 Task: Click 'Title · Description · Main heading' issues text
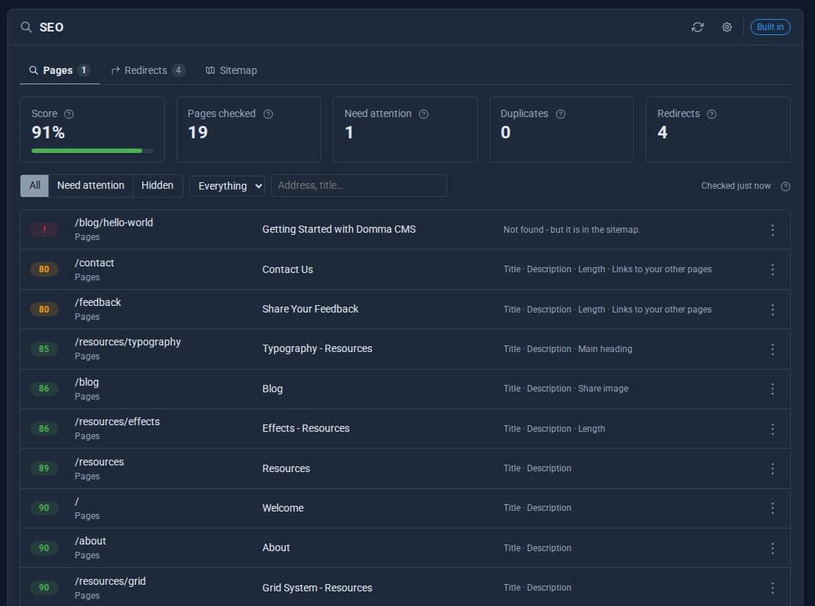(x=567, y=349)
